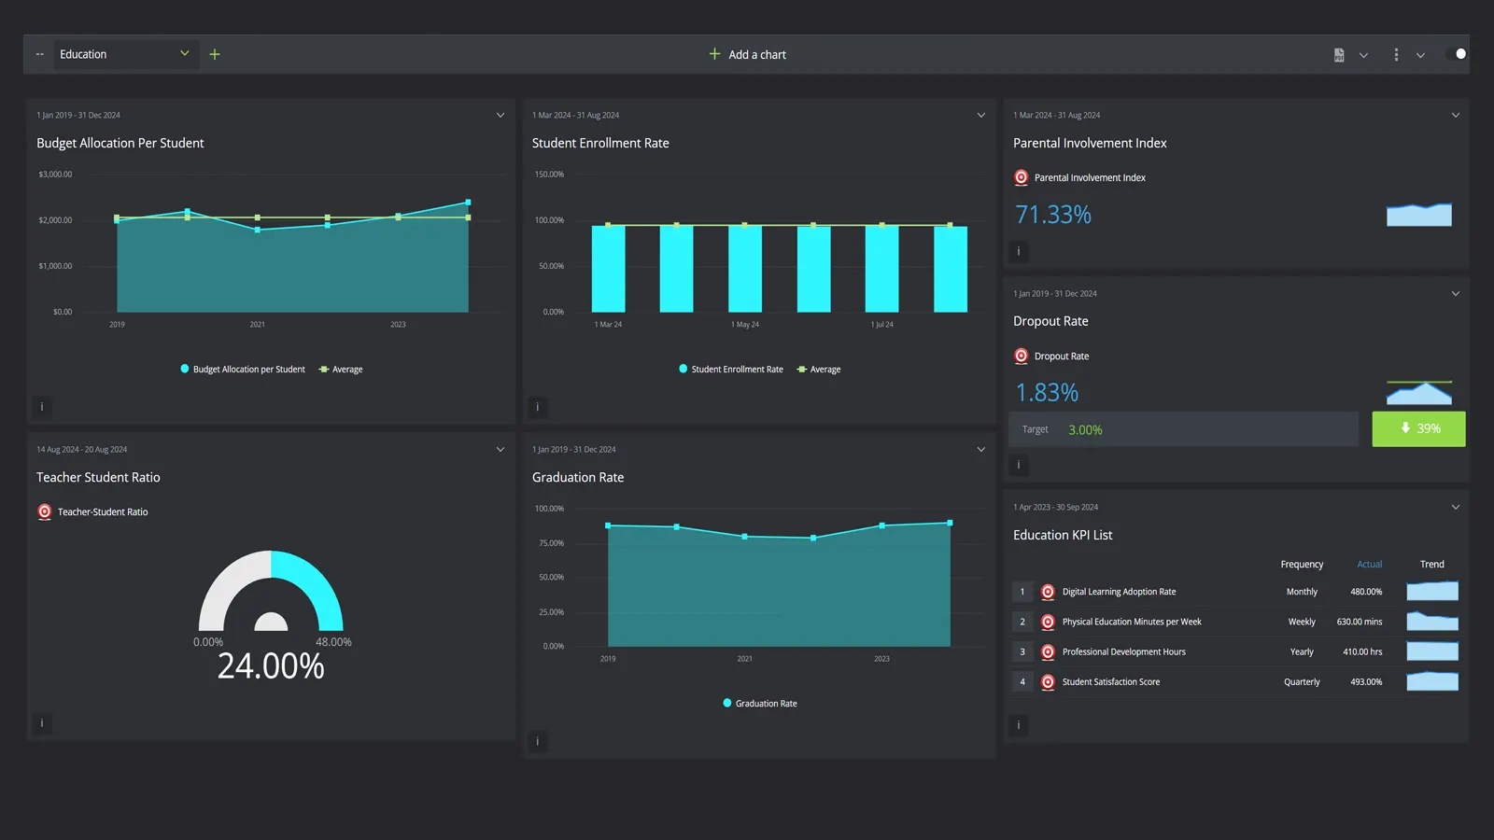Collapse the Teacher Student Ratio panel chevron
Viewport: 1494px width, 840px height.
500,449
